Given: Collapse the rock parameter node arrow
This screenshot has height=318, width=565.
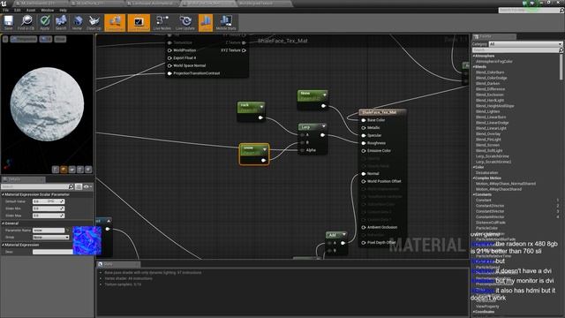Looking at the screenshot, I should click(x=261, y=107).
